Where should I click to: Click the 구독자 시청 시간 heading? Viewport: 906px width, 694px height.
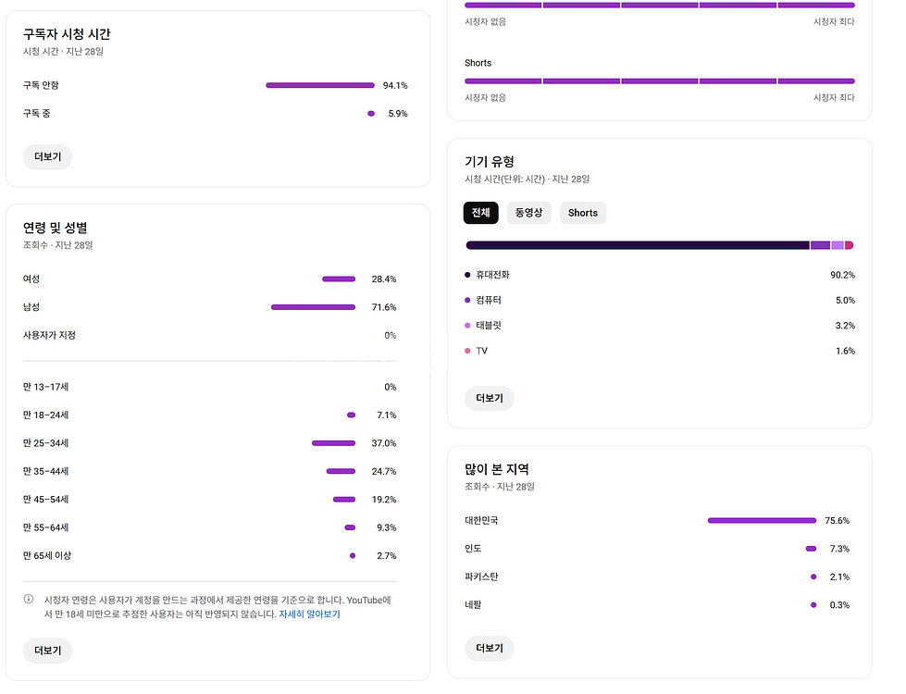click(67, 34)
